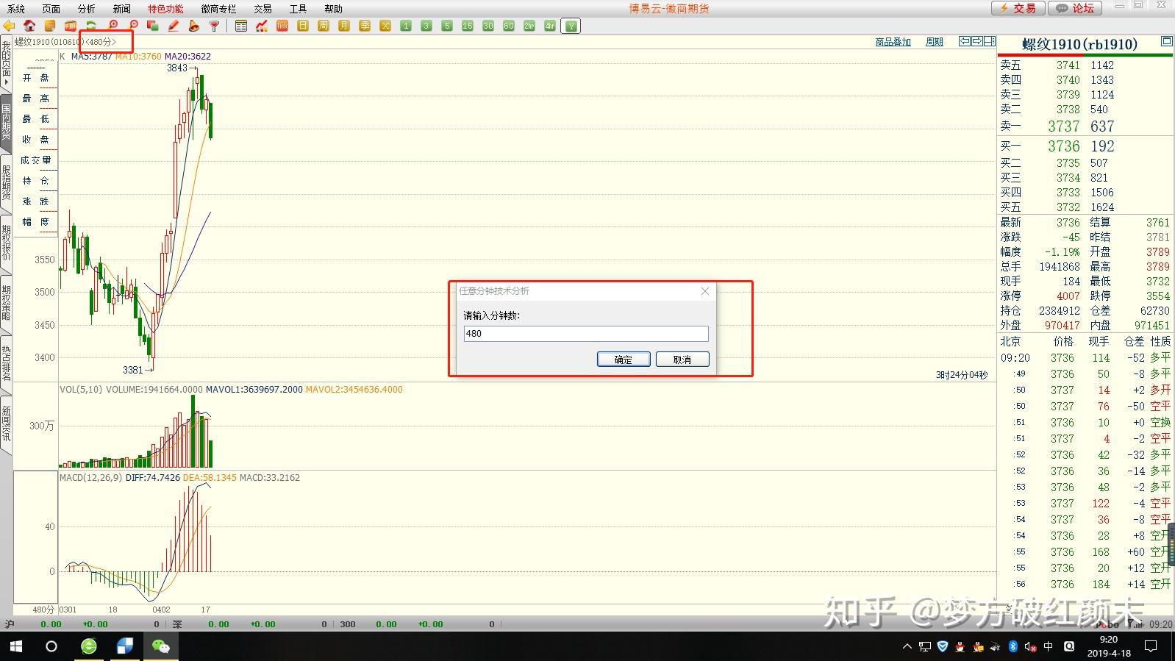Click the 取消 button in dialog
Screen dimensions: 1175x661
click(x=682, y=360)
